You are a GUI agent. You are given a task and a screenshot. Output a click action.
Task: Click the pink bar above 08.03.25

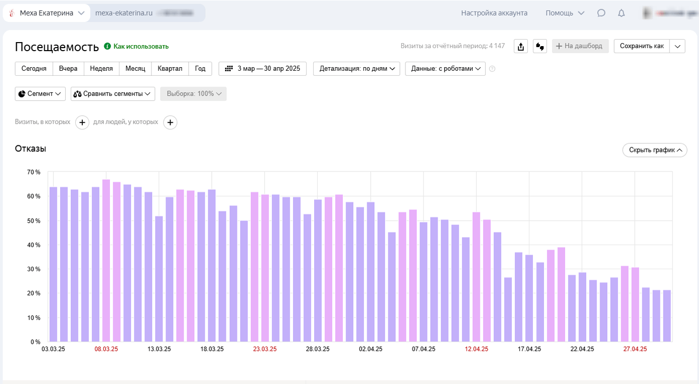[x=106, y=261]
